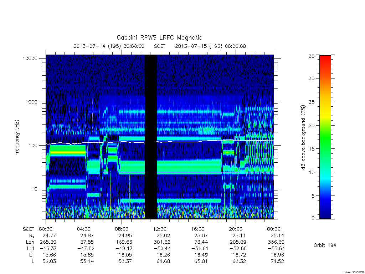This screenshot has width=365, height=274.
Task: Click the 10 frequency tick label
Action: pyautogui.click(x=35, y=189)
